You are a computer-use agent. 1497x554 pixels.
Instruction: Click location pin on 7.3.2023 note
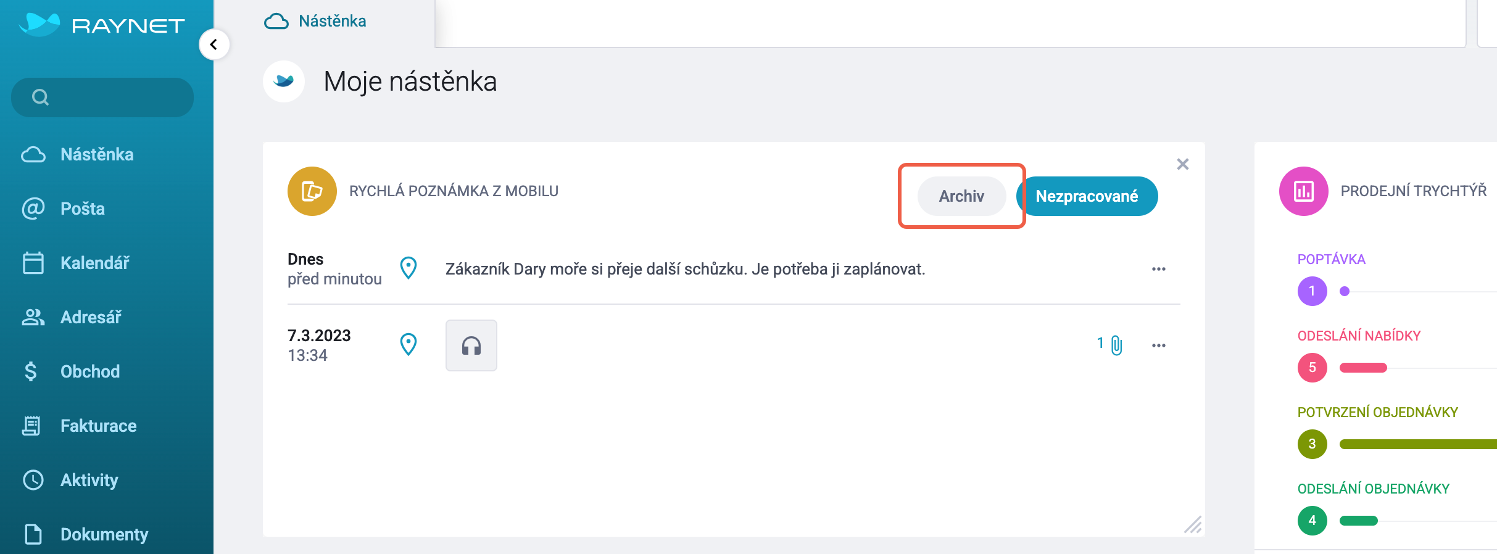pyautogui.click(x=408, y=344)
